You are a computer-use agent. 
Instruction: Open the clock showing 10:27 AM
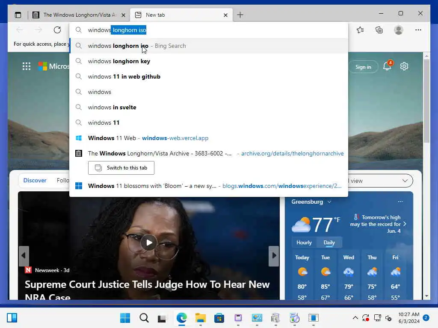(x=408, y=318)
